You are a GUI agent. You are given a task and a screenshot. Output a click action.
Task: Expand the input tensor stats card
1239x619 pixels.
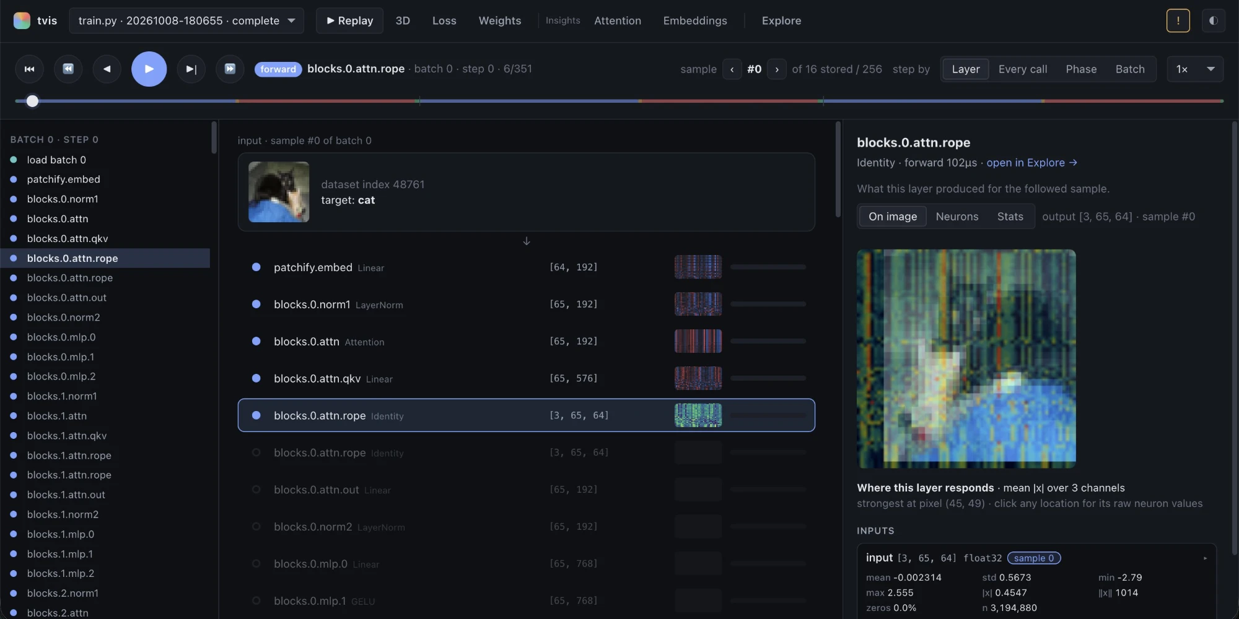(1205, 558)
